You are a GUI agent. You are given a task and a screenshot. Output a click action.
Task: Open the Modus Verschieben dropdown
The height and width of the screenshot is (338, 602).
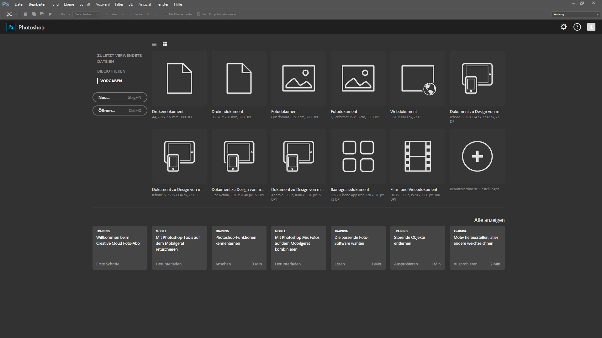tap(86, 14)
